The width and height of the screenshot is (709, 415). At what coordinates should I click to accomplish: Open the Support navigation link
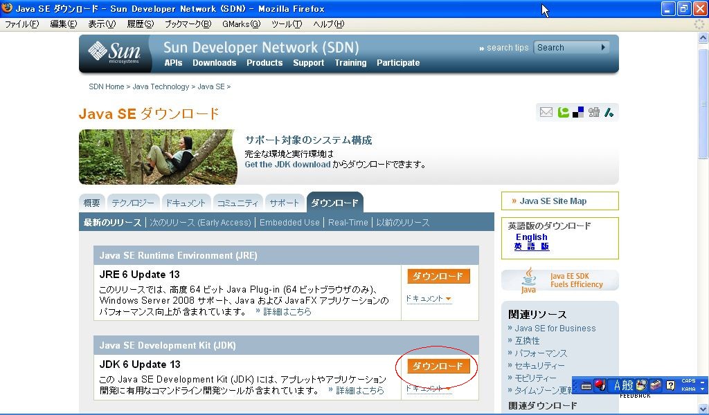tap(308, 63)
